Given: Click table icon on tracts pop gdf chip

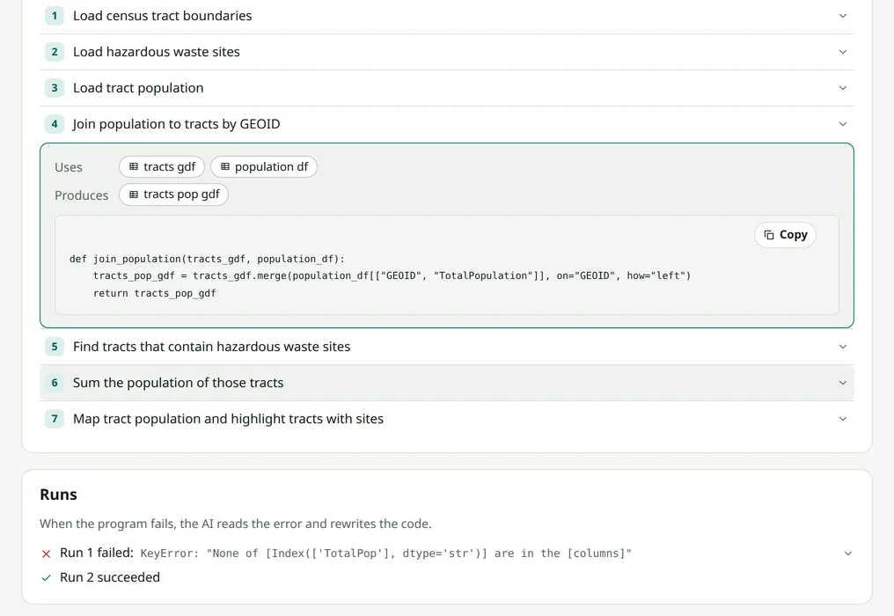Looking at the screenshot, I should (x=134, y=194).
